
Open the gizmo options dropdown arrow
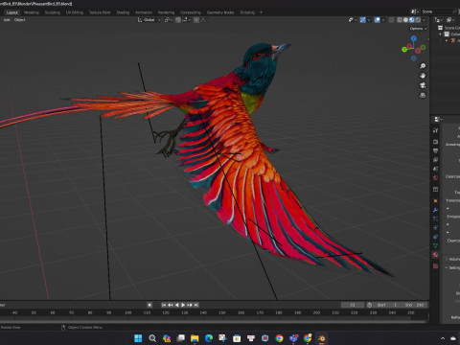369,20
